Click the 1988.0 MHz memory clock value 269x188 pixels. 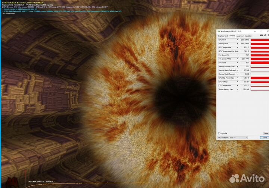click(245, 44)
